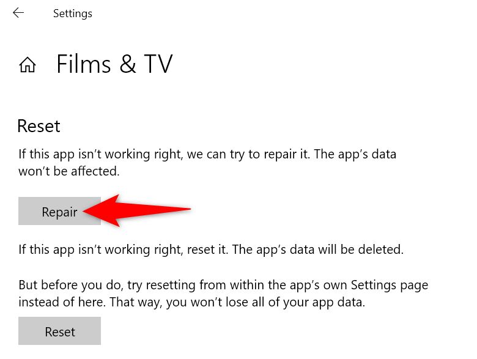Select the "Films & TV" page heading
The width and height of the screenshot is (477, 359).
(x=114, y=64)
